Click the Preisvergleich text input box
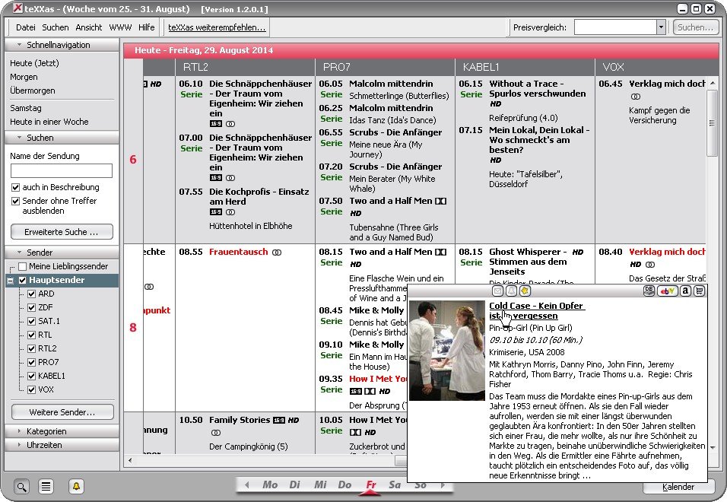727x502 pixels. coord(615,27)
